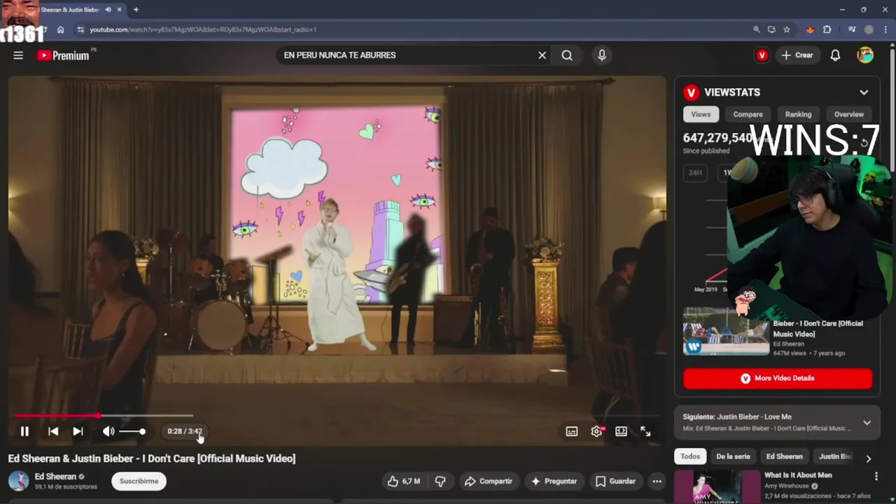Screen dimensions: 896x504
Task: Open notifications bell
Action: click(x=835, y=55)
